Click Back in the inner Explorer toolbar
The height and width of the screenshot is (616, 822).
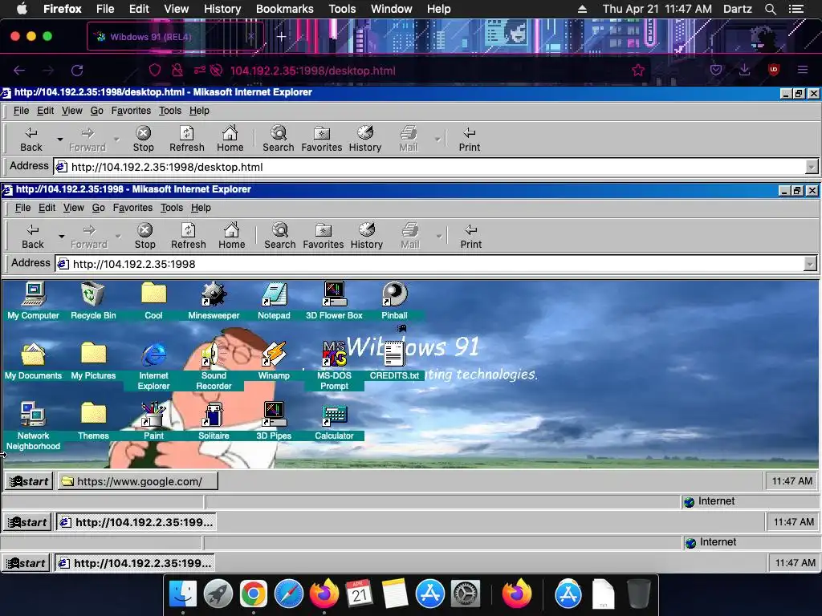[32, 236]
